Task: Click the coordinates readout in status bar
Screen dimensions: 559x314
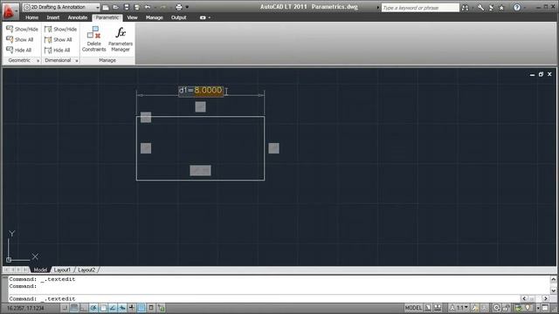Action: click(25, 308)
